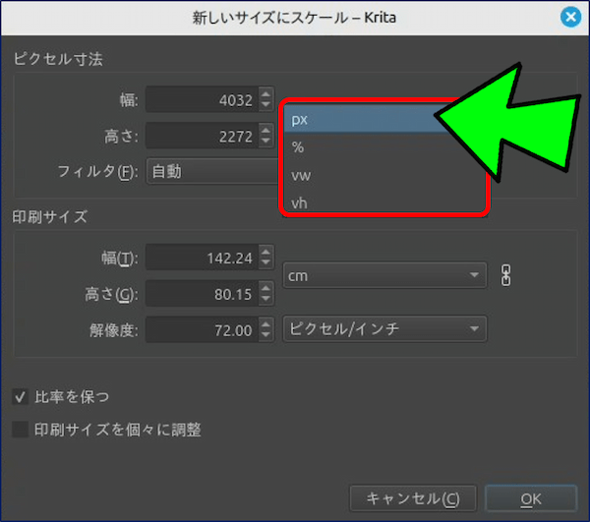Click the print height field showing 80.15
The height and width of the screenshot is (522, 590).
tap(202, 294)
